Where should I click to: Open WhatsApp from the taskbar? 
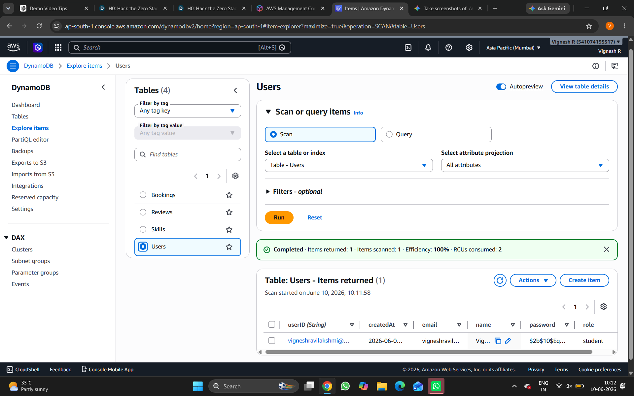click(345, 386)
